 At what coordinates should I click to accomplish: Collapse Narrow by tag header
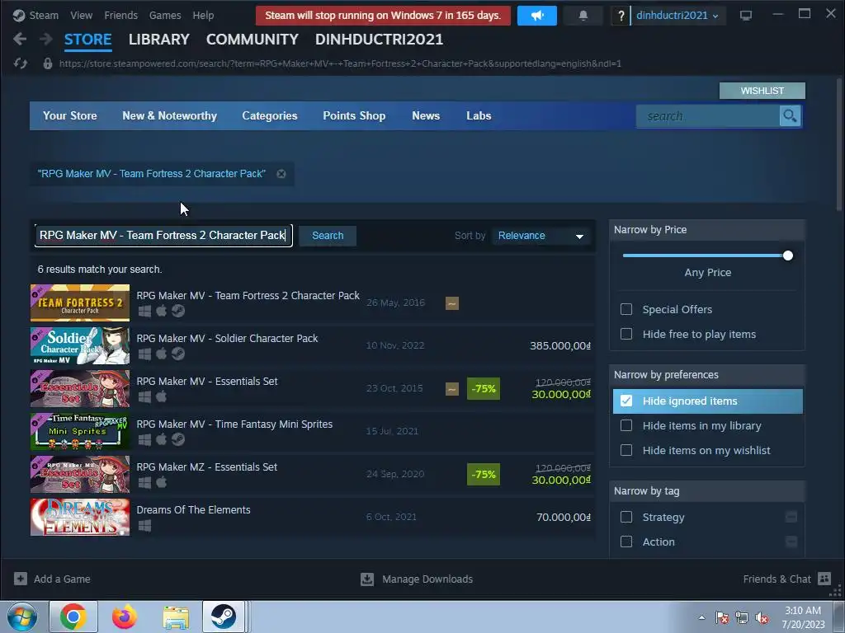coord(707,491)
